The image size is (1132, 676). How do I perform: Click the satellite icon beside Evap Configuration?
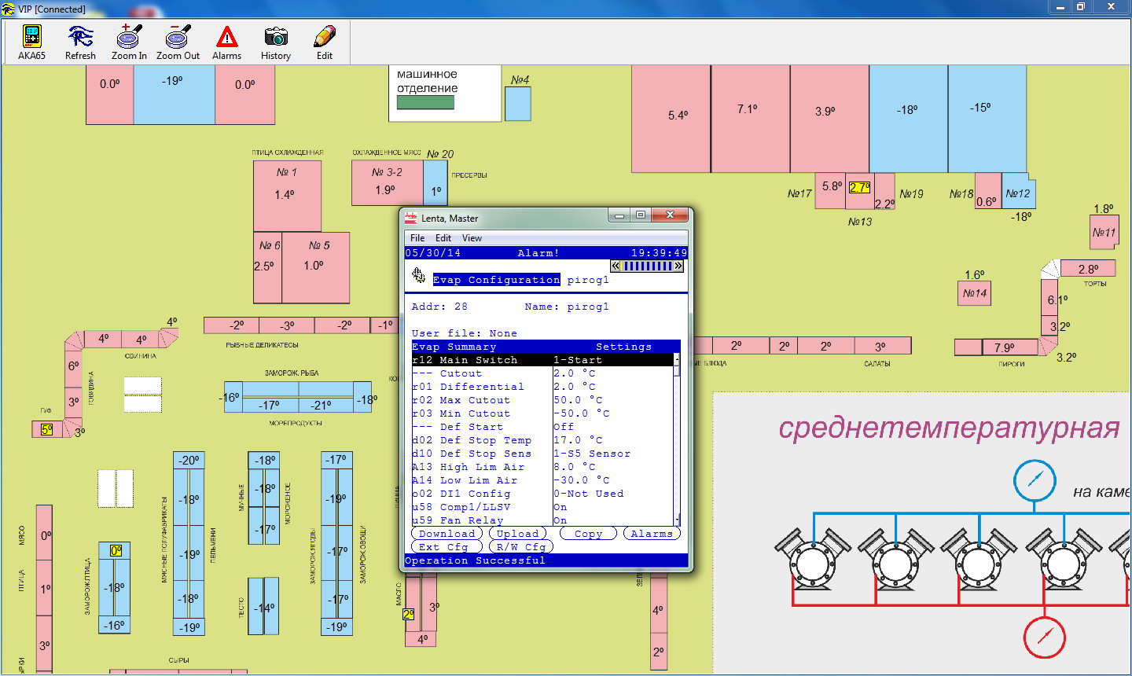tap(418, 275)
